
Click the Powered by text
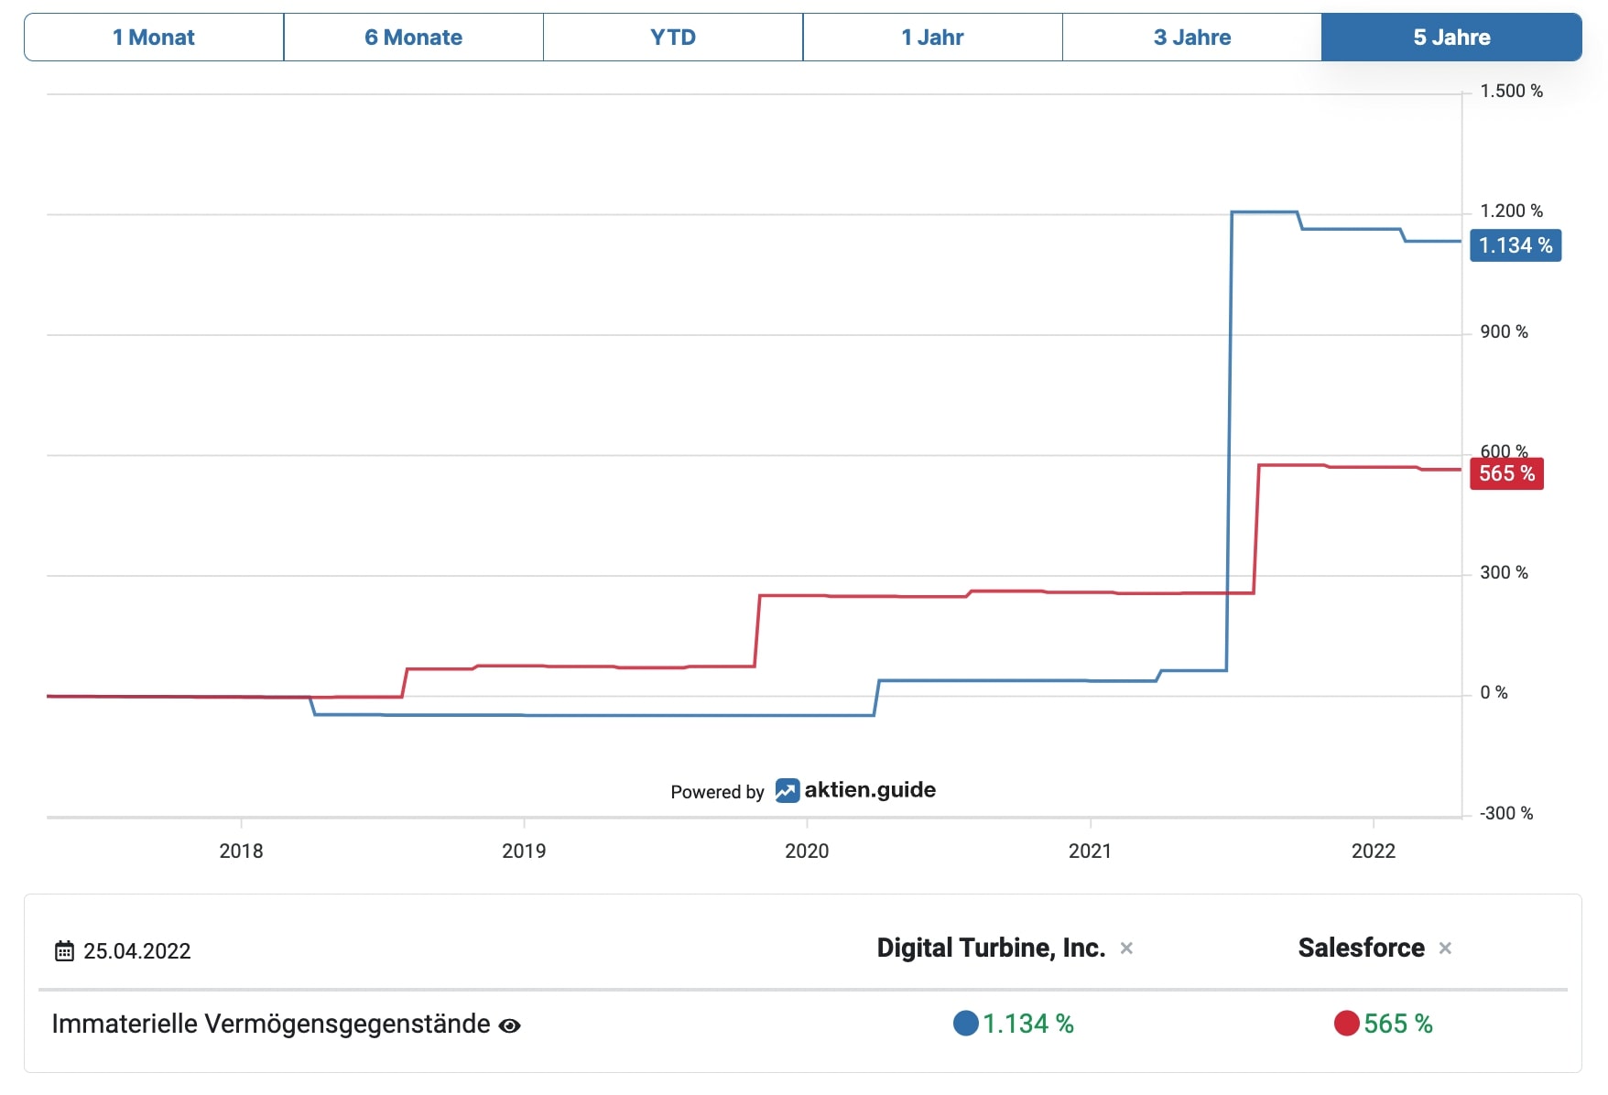click(x=717, y=792)
